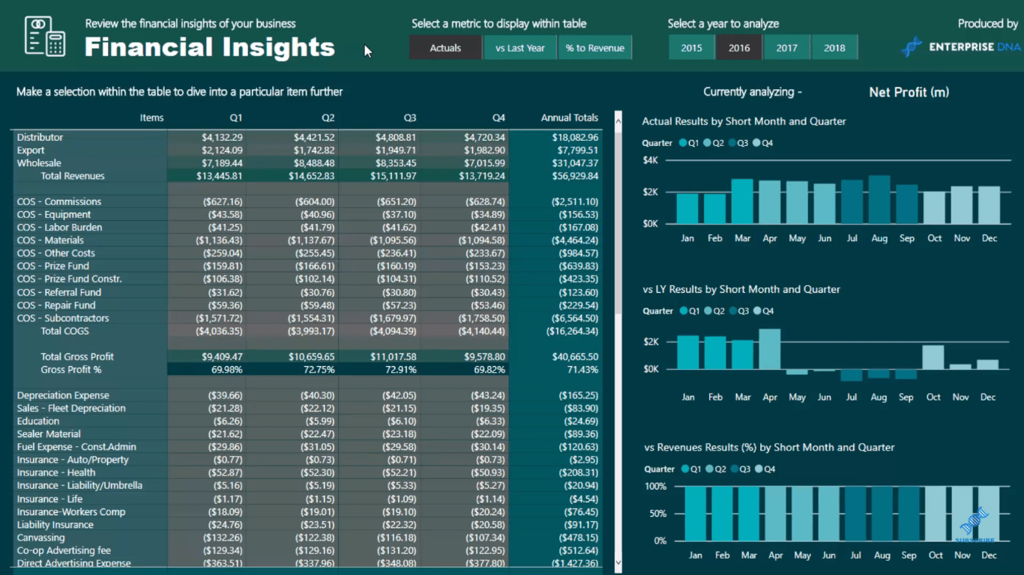Select the % to Revenue metric
This screenshot has width=1024, height=575.
point(595,48)
